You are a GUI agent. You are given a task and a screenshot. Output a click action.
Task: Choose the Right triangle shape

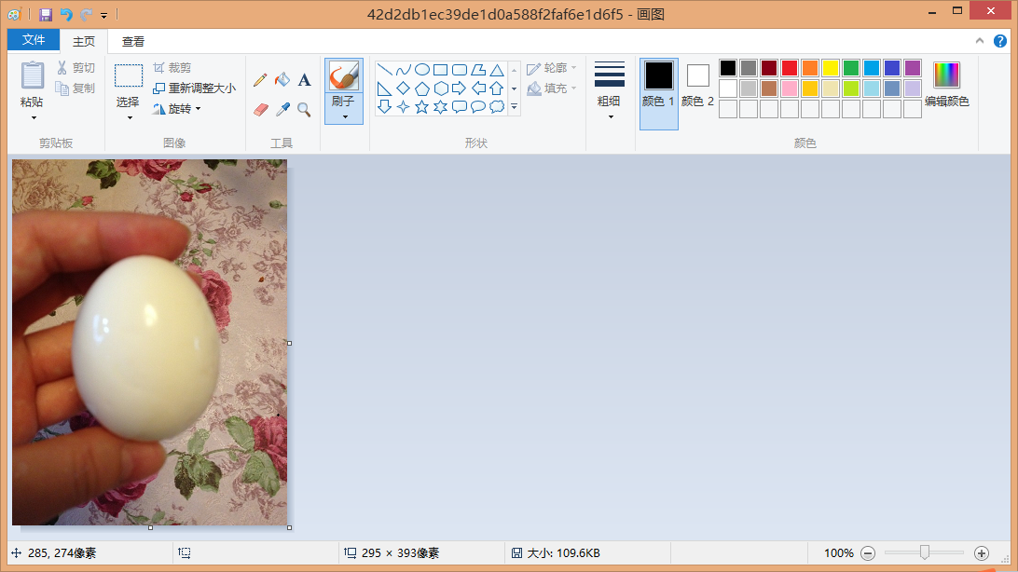coord(384,89)
